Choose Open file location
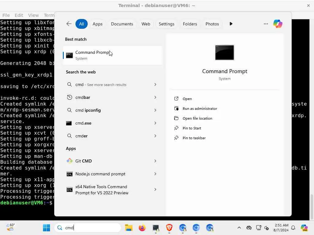 pyautogui.click(x=197, y=118)
